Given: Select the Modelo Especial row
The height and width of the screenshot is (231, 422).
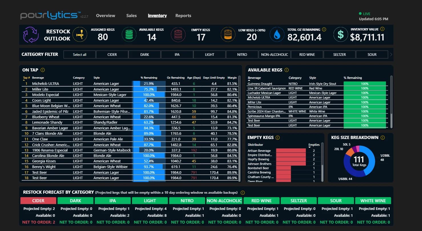Looking at the screenshot, I should coord(130,95).
